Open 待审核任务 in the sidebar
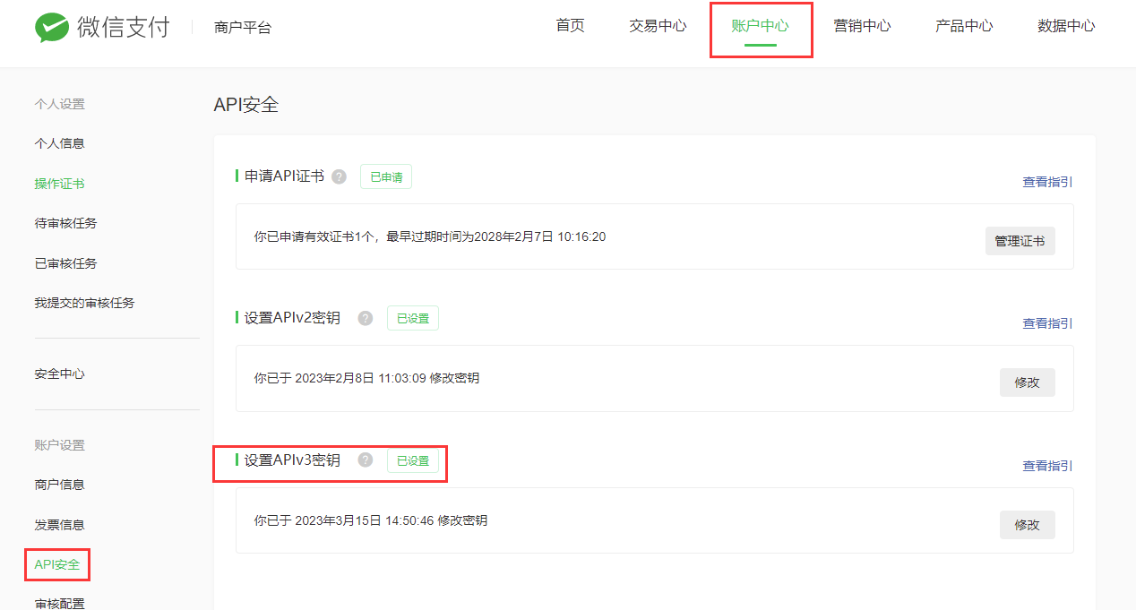The width and height of the screenshot is (1136, 610). [65, 223]
